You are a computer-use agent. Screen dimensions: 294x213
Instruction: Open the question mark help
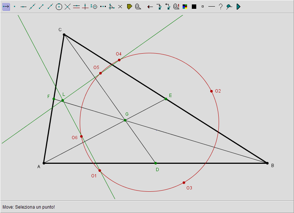[220, 7]
